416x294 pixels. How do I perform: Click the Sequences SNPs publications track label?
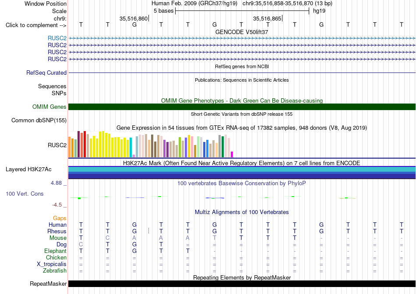pos(52,90)
